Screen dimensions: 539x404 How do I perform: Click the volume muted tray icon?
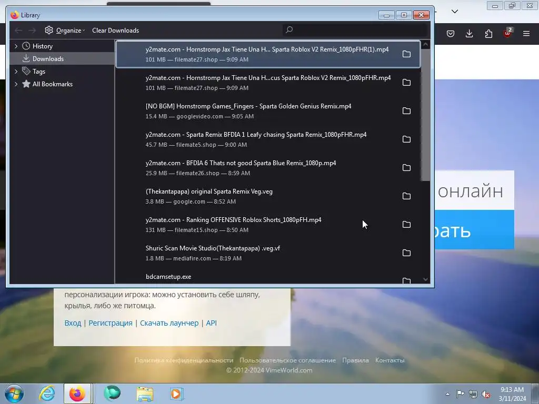tap(486, 394)
